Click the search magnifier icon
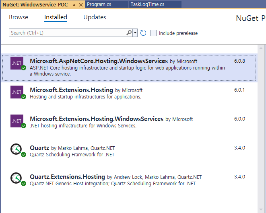 129,33
